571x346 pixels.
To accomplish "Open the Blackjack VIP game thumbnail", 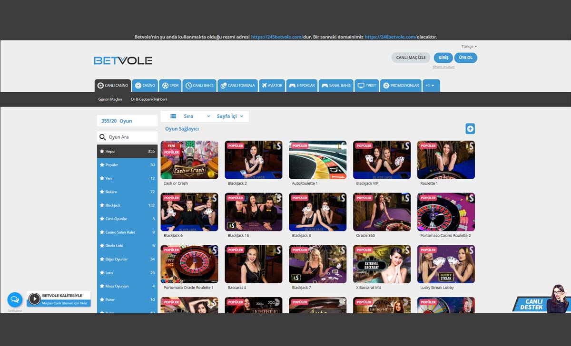I will click(382, 160).
